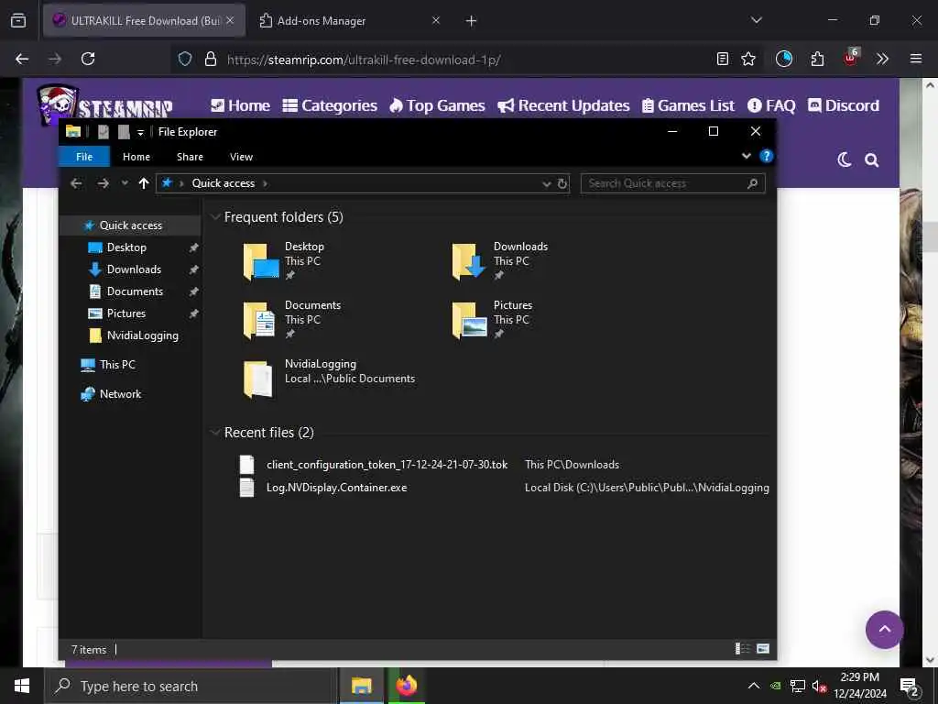Open the View ribbon tab
Screen dimensions: 938x704
(241, 157)
